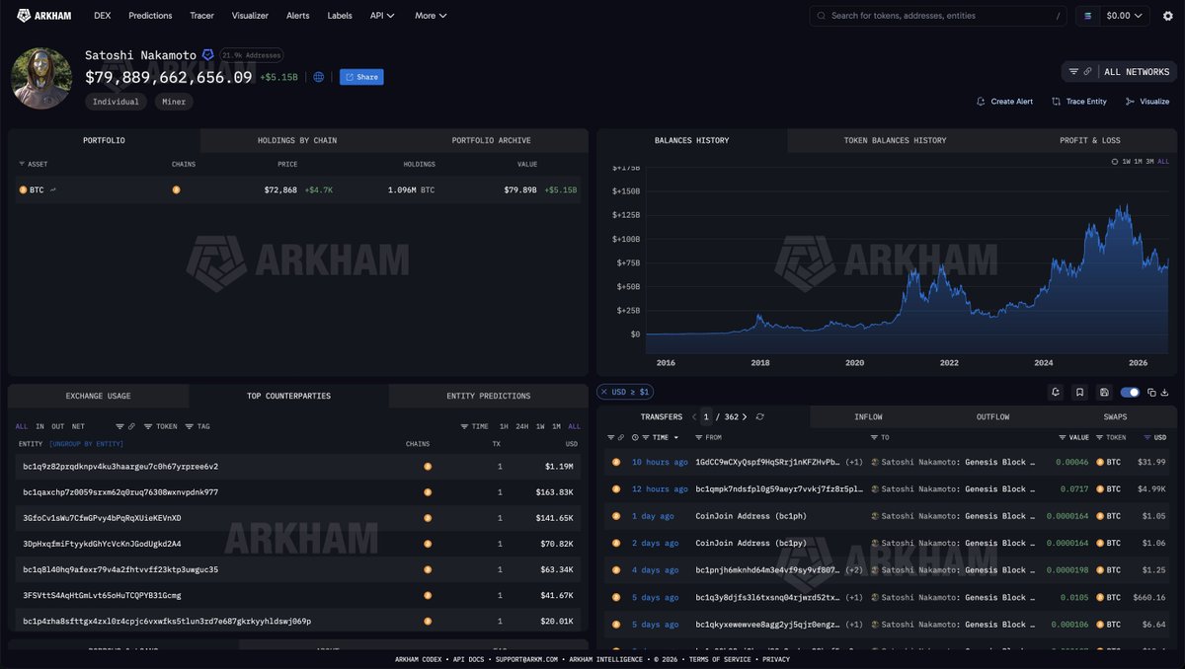Click the Share button
Image resolution: width=1185 pixels, height=669 pixels.
click(361, 77)
